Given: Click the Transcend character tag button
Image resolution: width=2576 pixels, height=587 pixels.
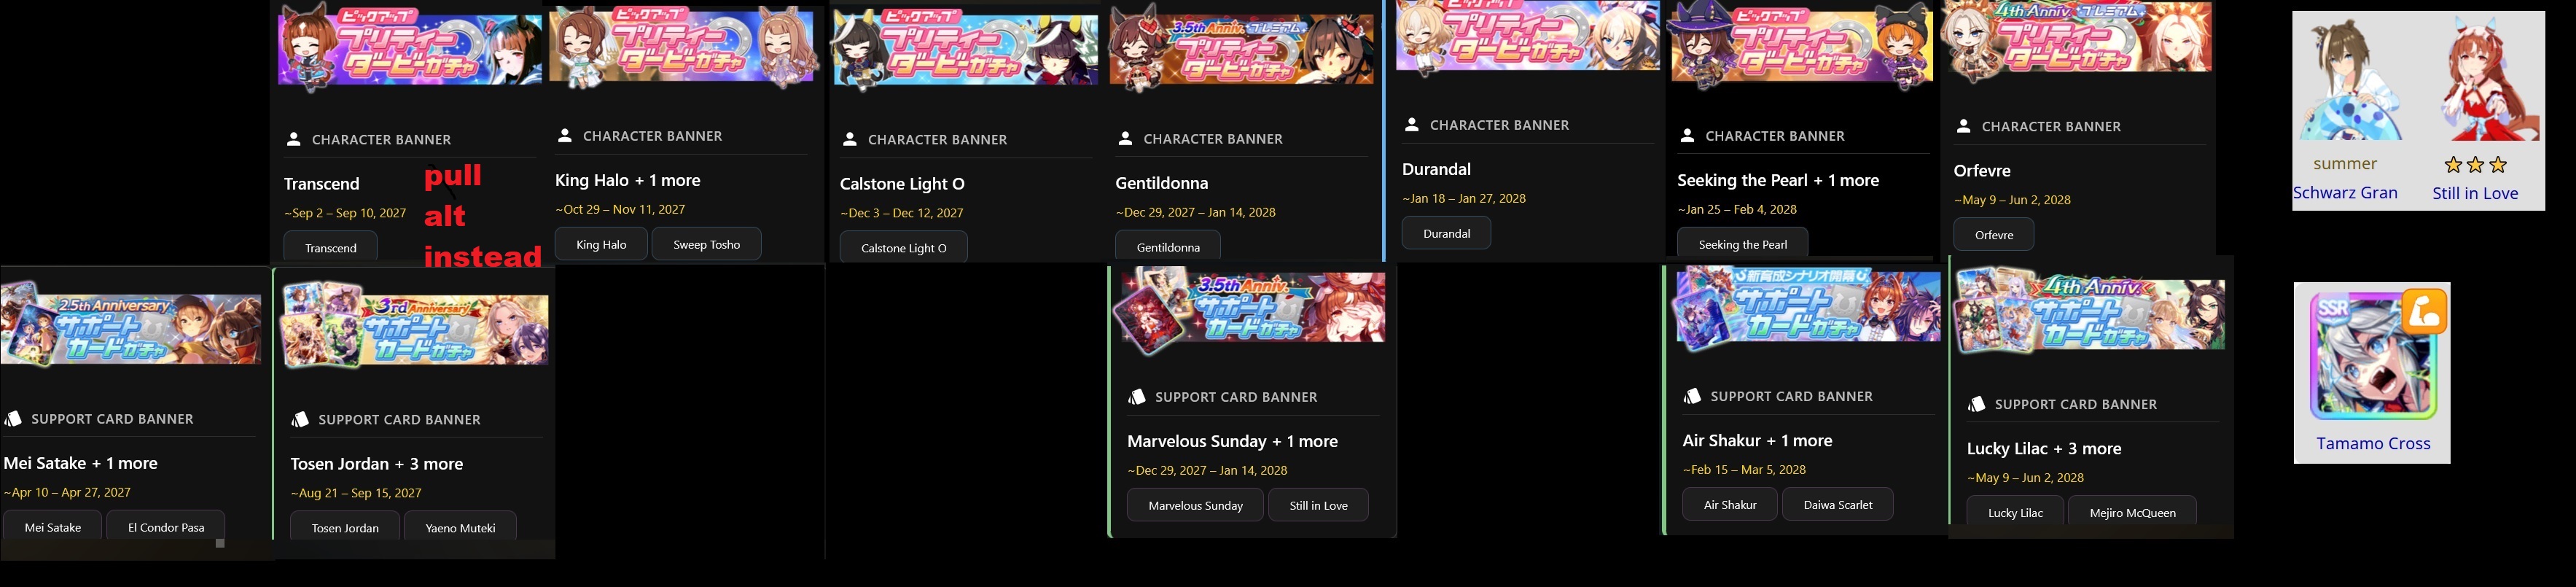Looking at the screenshot, I should point(331,247).
